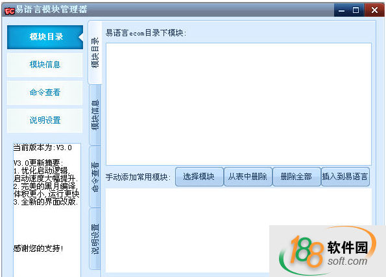Switch to the vertical 命令查看 tab
This screenshot has width=386, height=277.
pyautogui.click(x=95, y=177)
